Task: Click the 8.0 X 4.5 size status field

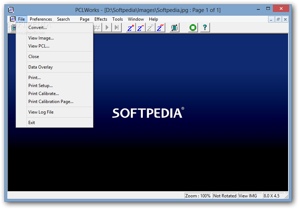Action: [273, 196]
